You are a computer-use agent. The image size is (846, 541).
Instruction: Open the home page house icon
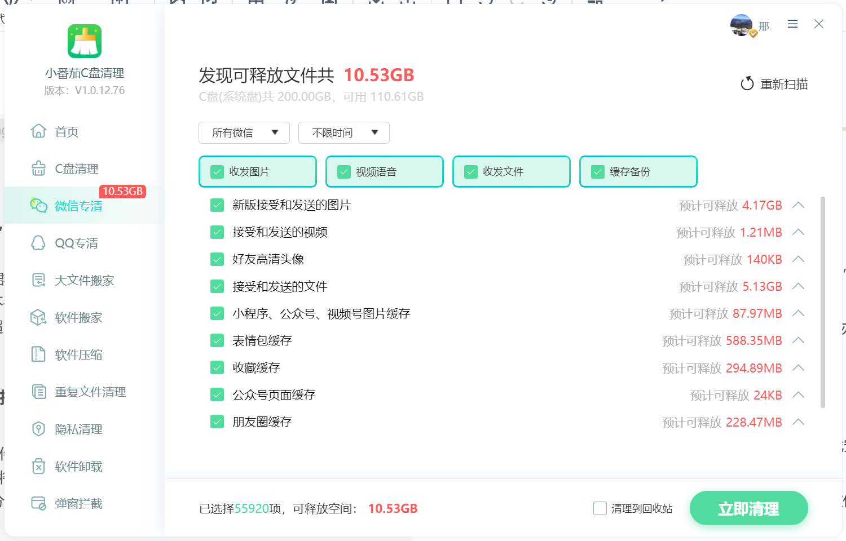(x=38, y=131)
